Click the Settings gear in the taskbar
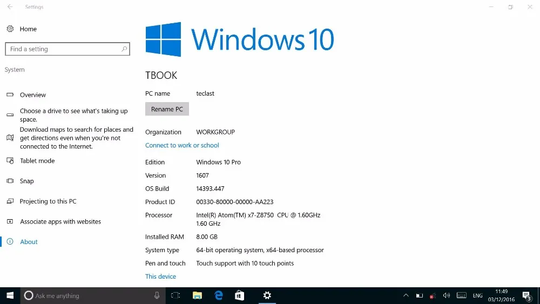 click(x=267, y=295)
